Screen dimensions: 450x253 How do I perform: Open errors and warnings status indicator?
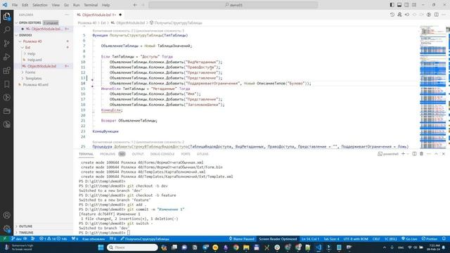53,239
